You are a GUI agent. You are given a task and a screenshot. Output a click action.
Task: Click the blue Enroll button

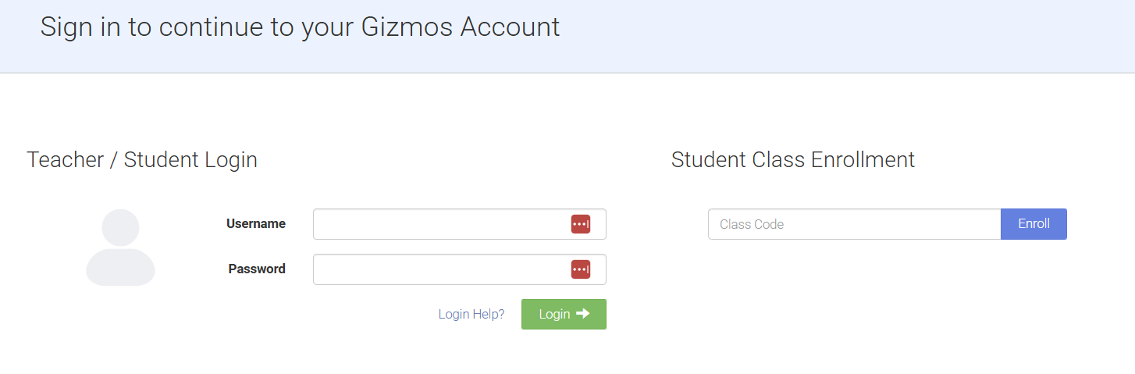pos(1034,224)
